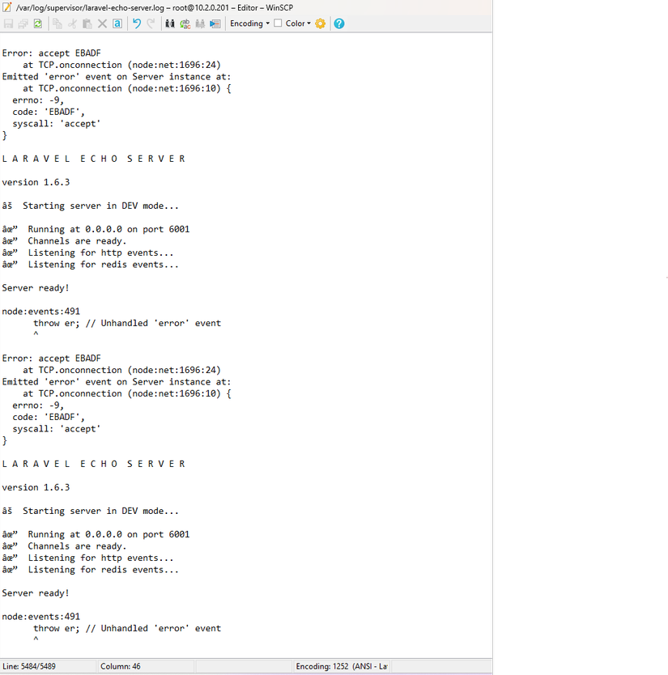The width and height of the screenshot is (668, 675).
Task: Click the Select All icon
Action: (117, 23)
